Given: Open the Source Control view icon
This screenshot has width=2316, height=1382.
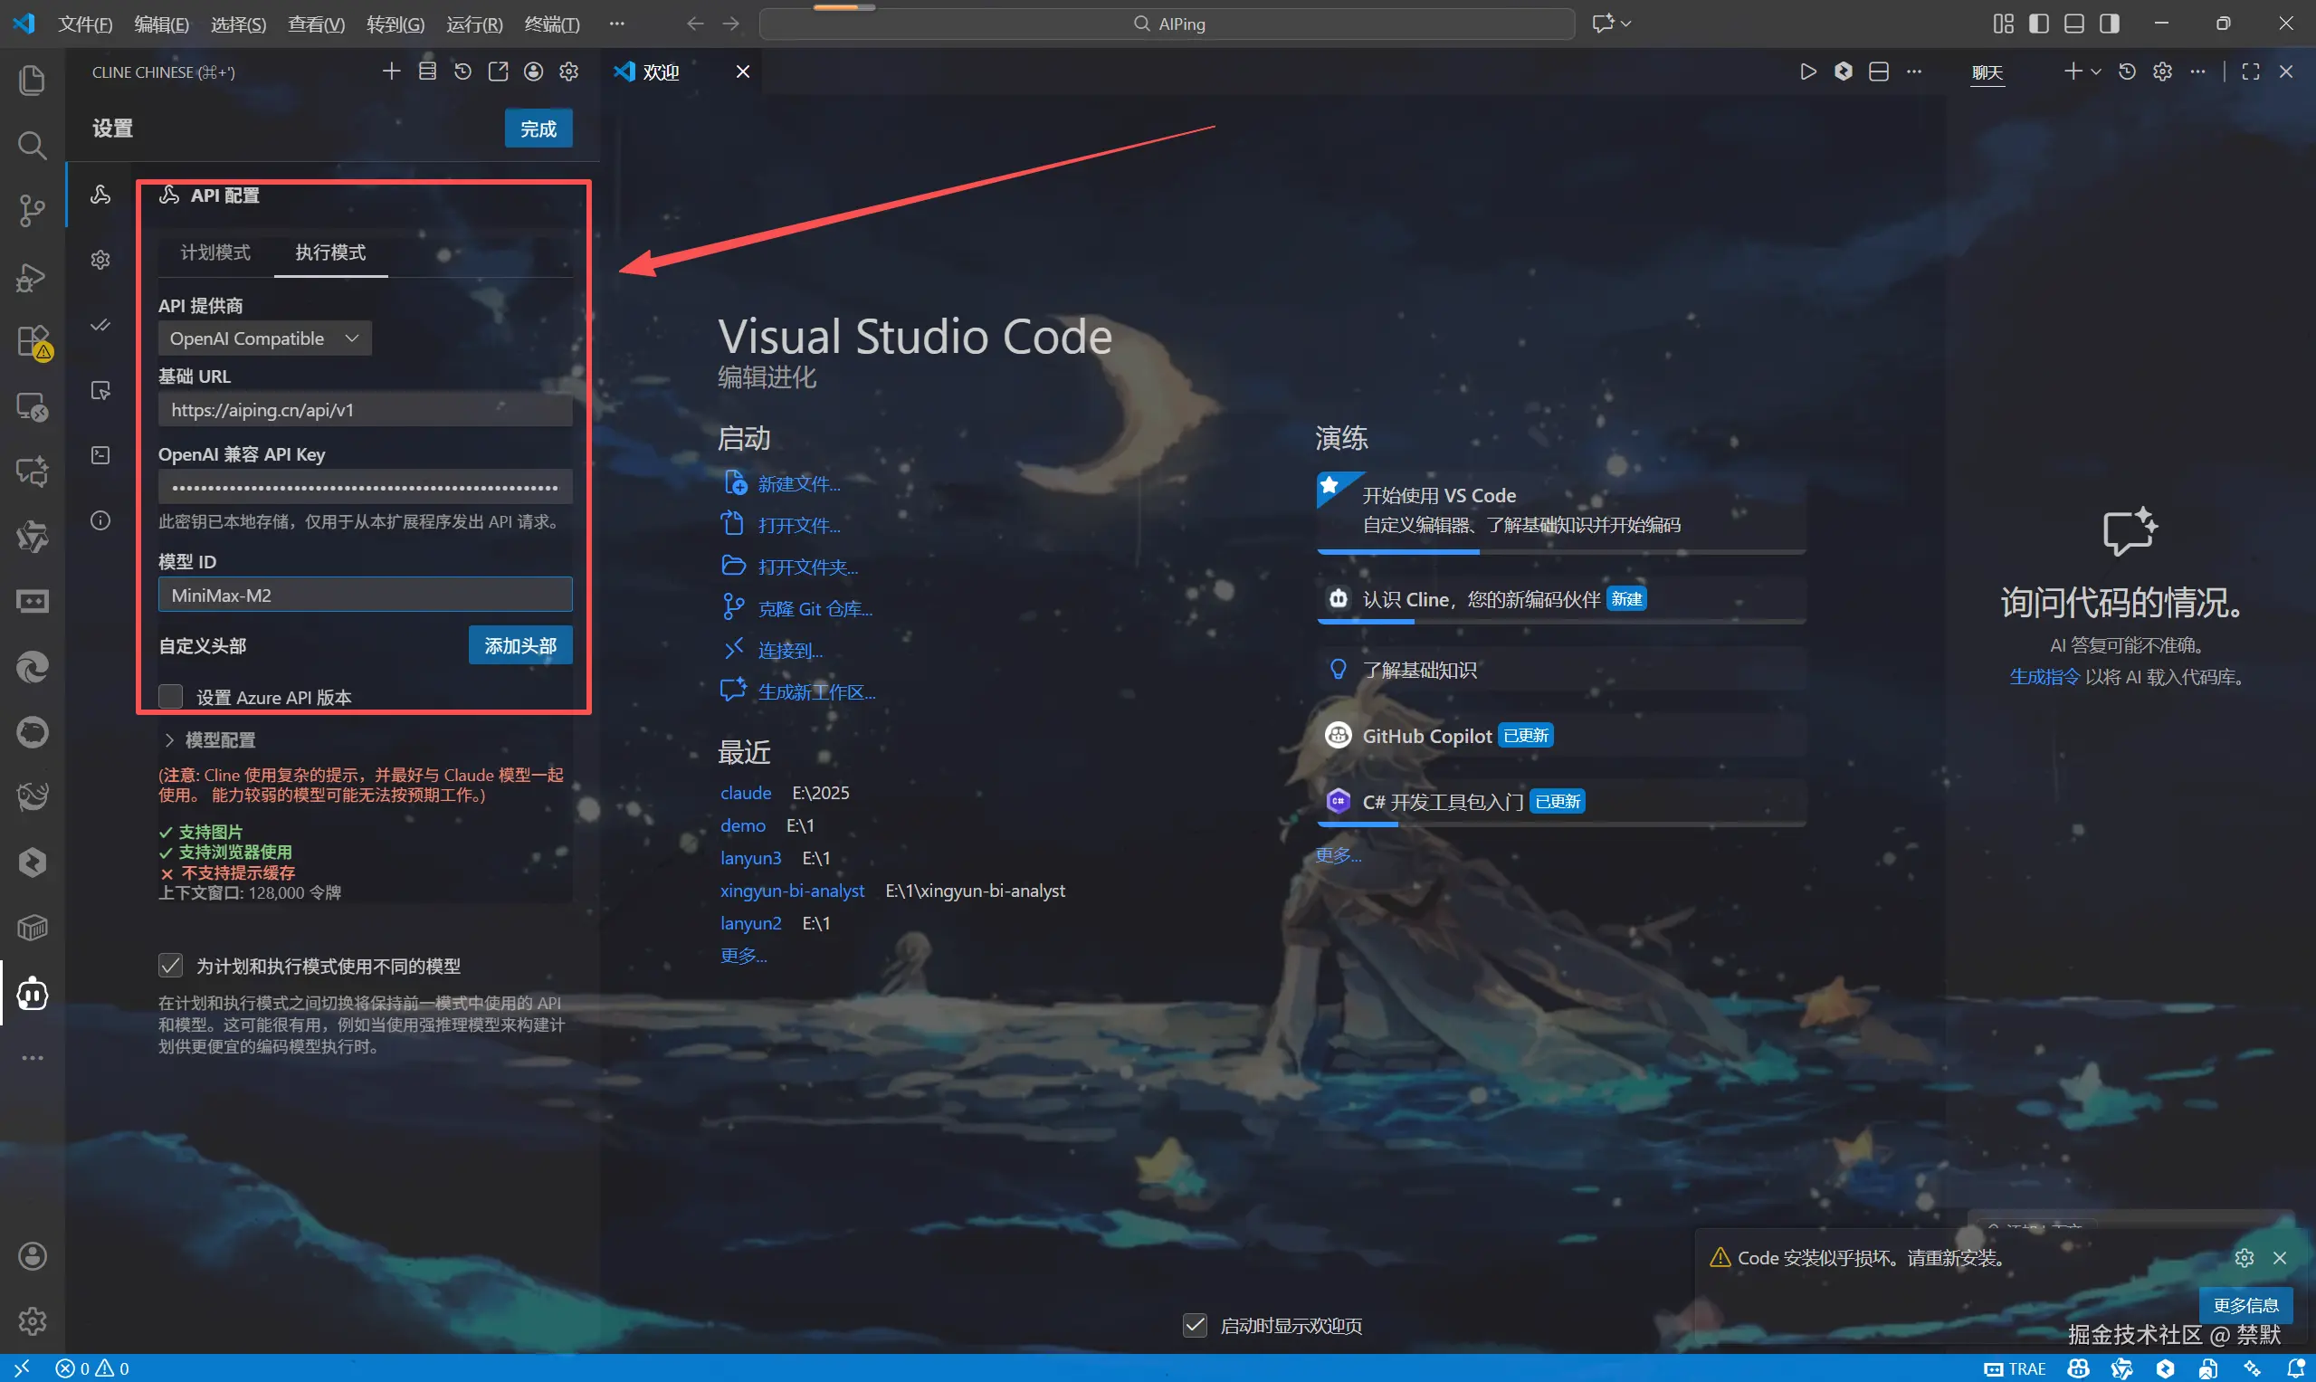Looking at the screenshot, I should click(32, 211).
